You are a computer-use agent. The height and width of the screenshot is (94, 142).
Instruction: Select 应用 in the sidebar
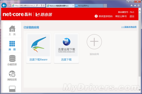click(12, 45)
